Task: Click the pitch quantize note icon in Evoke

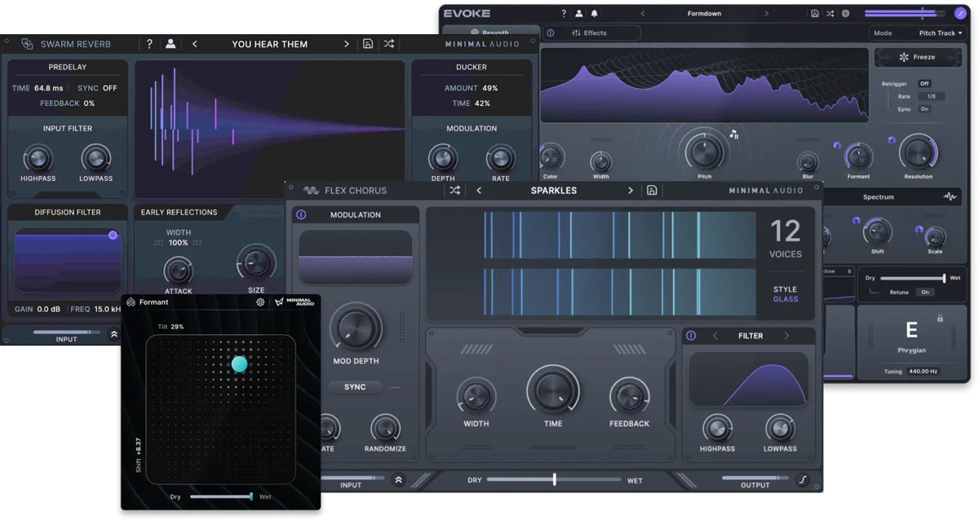Action: tap(733, 134)
